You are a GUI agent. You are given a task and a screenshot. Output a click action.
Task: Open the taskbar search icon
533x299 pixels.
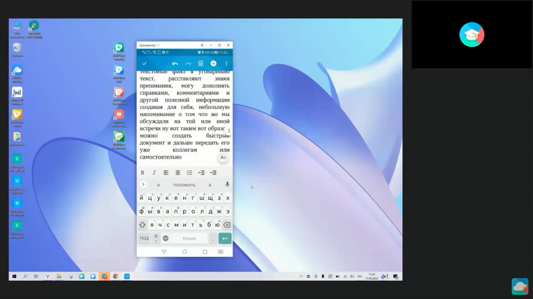coord(25,277)
